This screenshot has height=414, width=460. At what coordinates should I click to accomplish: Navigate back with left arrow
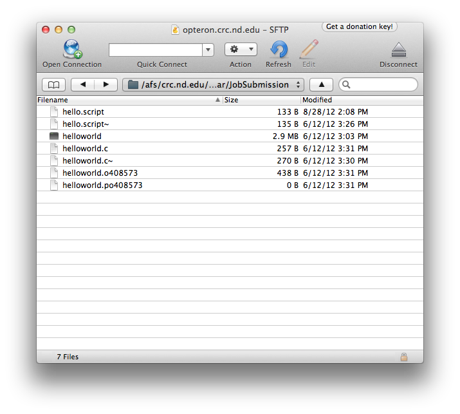82,85
